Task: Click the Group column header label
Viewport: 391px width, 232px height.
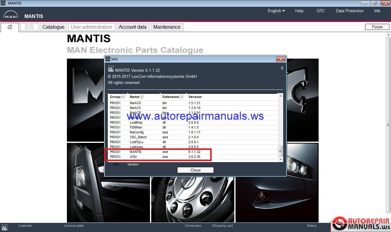Action: click(115, 97)
